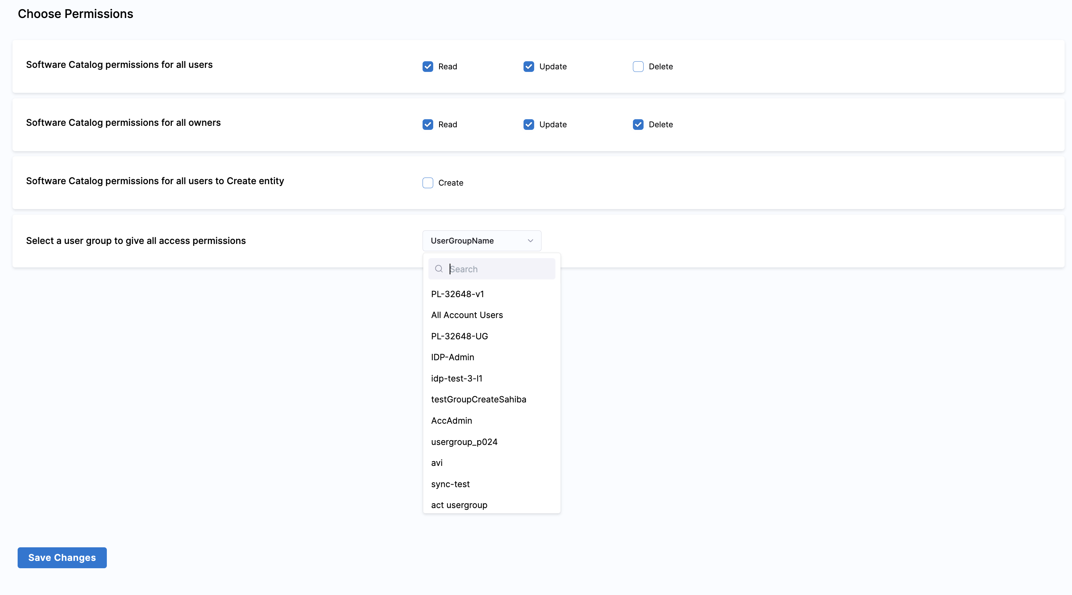Select the IDP-Admin user group
This screenshot has width=1072, height=595.
[452, 357]
